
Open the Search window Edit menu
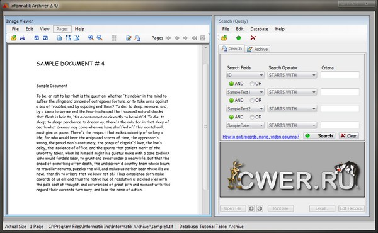pyautogui.click(x=239, y=29)
